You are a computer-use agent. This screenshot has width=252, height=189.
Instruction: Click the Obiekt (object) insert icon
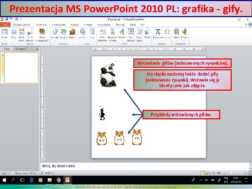147,31
